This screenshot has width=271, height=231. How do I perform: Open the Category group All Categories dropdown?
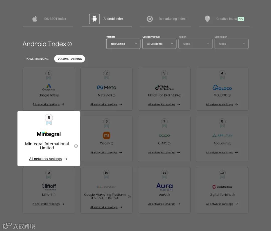pos(159,44)
